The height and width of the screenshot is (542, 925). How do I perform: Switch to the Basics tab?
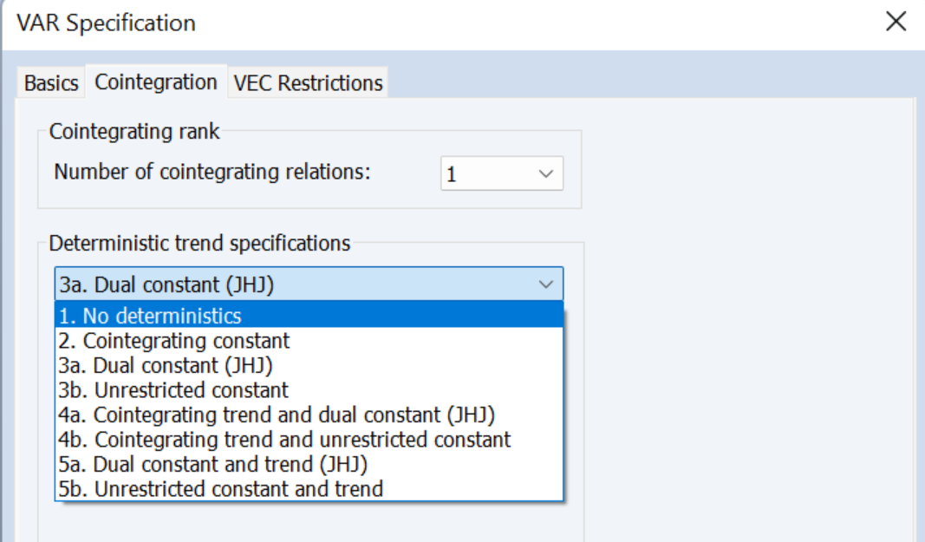pyautogui.click(x=51, y=82)
